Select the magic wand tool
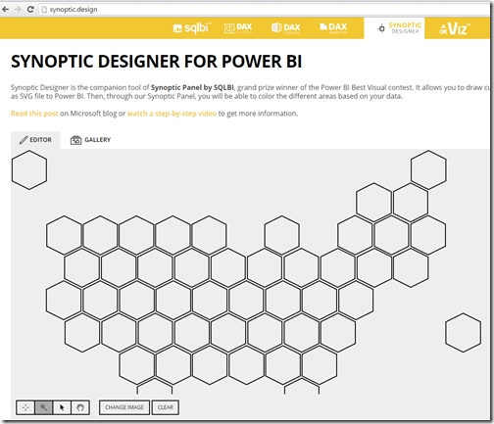Image resolution: width=494 pixels, height=424 pixels. pyautogui.click(x=43, y=407)
